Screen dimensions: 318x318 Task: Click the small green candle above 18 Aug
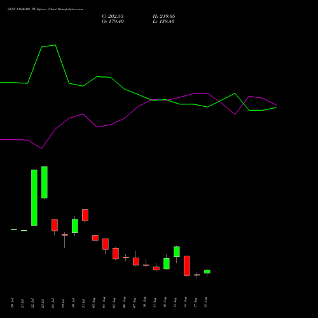(207, 272)
